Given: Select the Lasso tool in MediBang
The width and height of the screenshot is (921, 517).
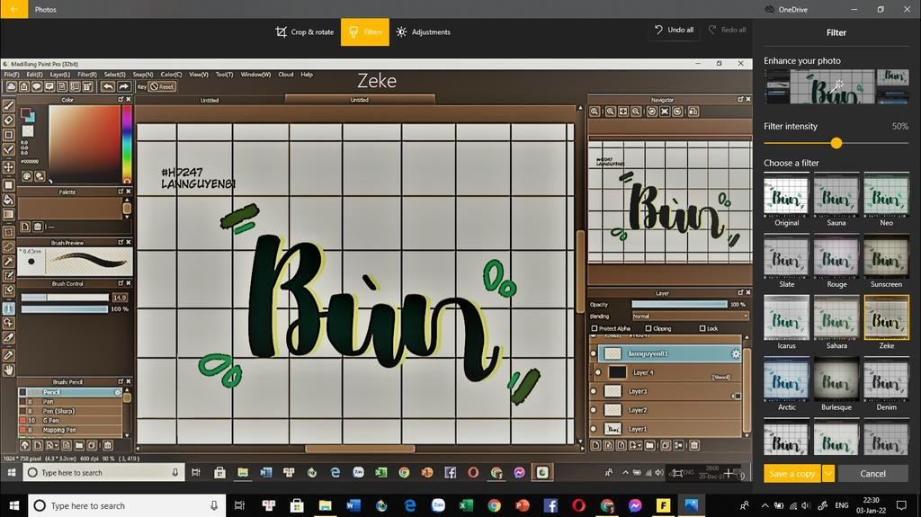Looking at the screenshot, I should click(9, 246).
